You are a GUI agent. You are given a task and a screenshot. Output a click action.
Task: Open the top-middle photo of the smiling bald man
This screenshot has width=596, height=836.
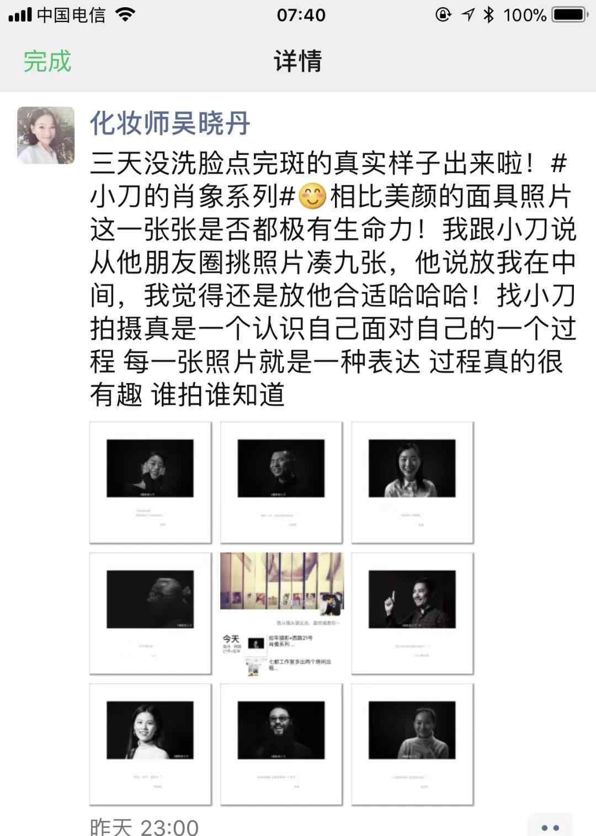point(281,483)
